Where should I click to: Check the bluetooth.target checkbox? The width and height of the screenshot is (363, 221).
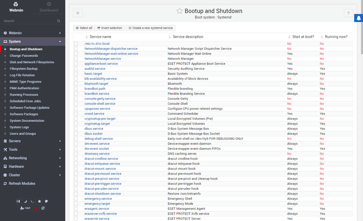[76, 84]
